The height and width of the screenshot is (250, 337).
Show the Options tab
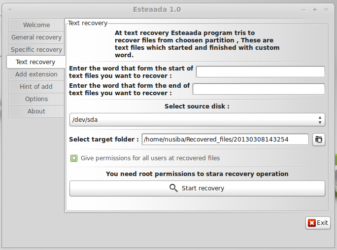pos(36,99)
